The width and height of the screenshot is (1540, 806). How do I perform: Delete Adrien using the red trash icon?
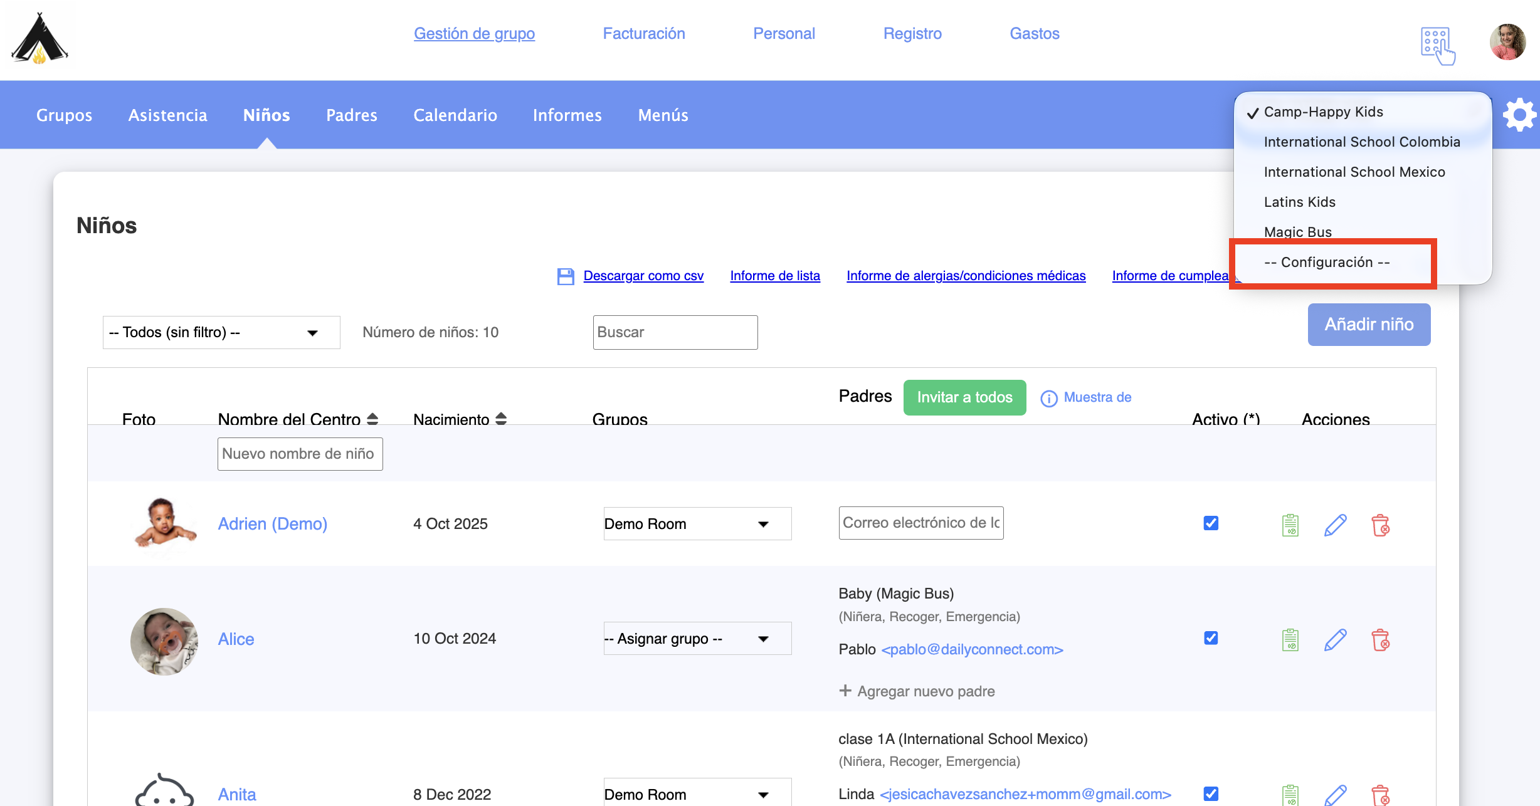click(1380, 525)
